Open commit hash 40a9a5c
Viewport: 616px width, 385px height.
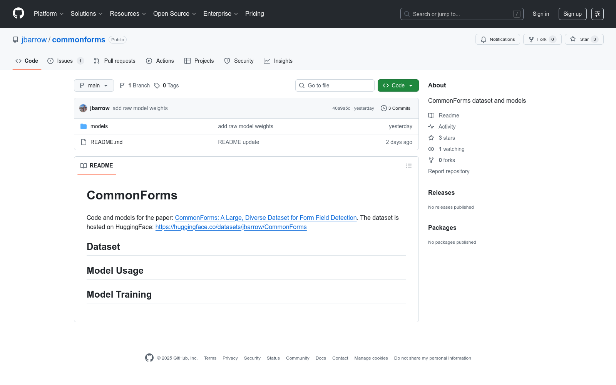click(341, 108)
